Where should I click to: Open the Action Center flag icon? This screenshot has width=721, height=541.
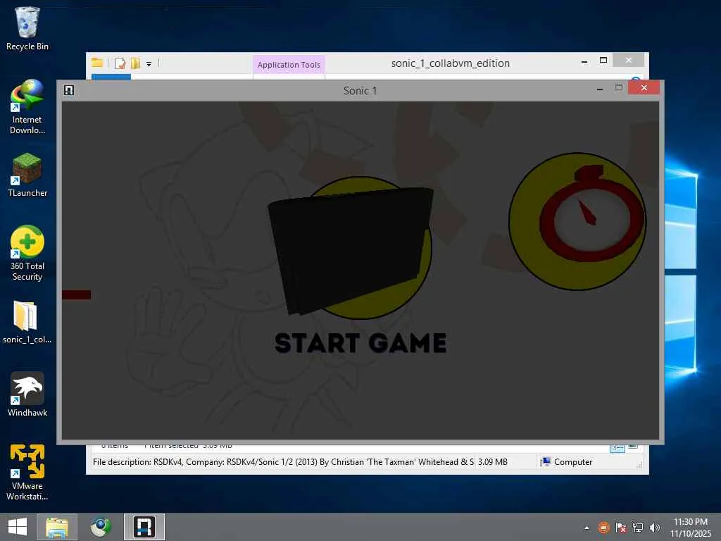[x=621, y=527]
